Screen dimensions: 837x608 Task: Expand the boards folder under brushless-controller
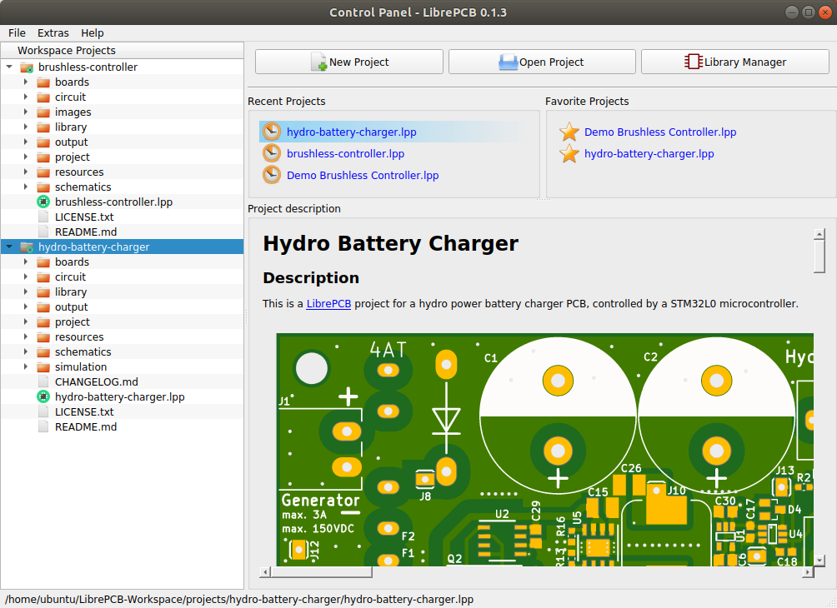point(26,82)
